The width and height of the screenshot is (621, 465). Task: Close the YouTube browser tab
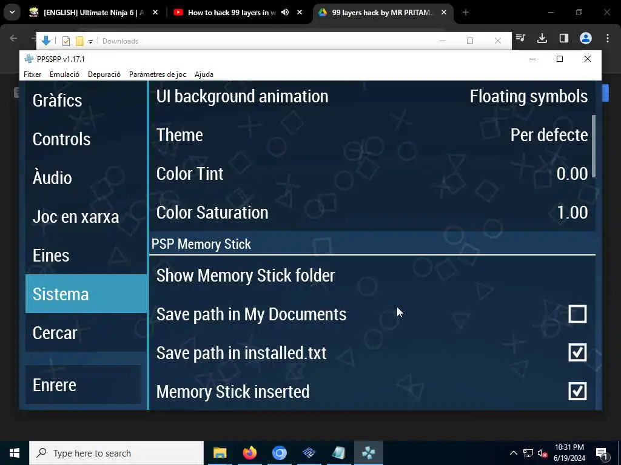(300, 12)
